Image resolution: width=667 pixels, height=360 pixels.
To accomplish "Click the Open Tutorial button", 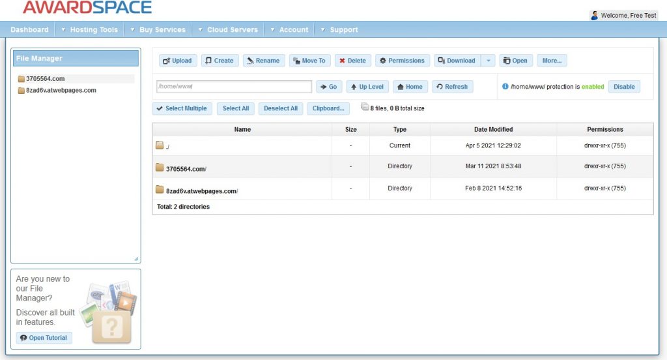I will point(44,338).
